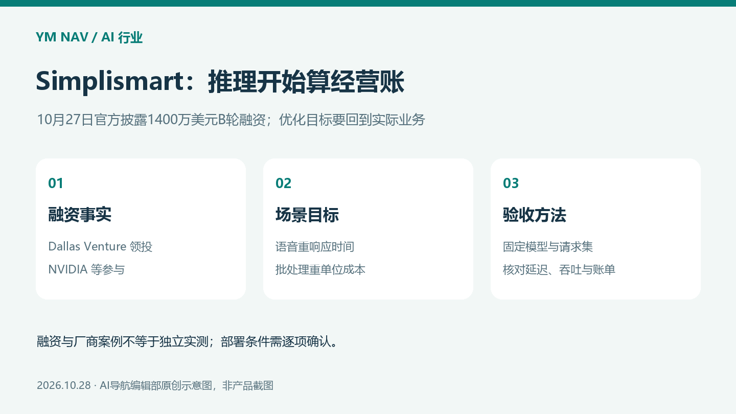Screen dimensions: 736x414
Task: Click the line '批处理重单位成本'
Action: click(x=320, y=269)
